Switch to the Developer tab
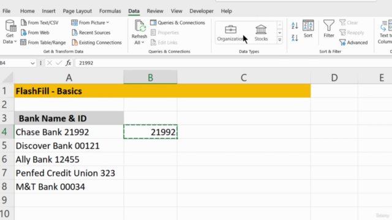The width and height of the screenshot is (392, 220). (202, 11)
